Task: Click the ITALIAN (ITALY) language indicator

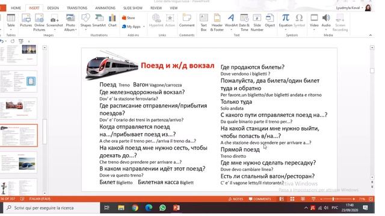Action: 40,199
